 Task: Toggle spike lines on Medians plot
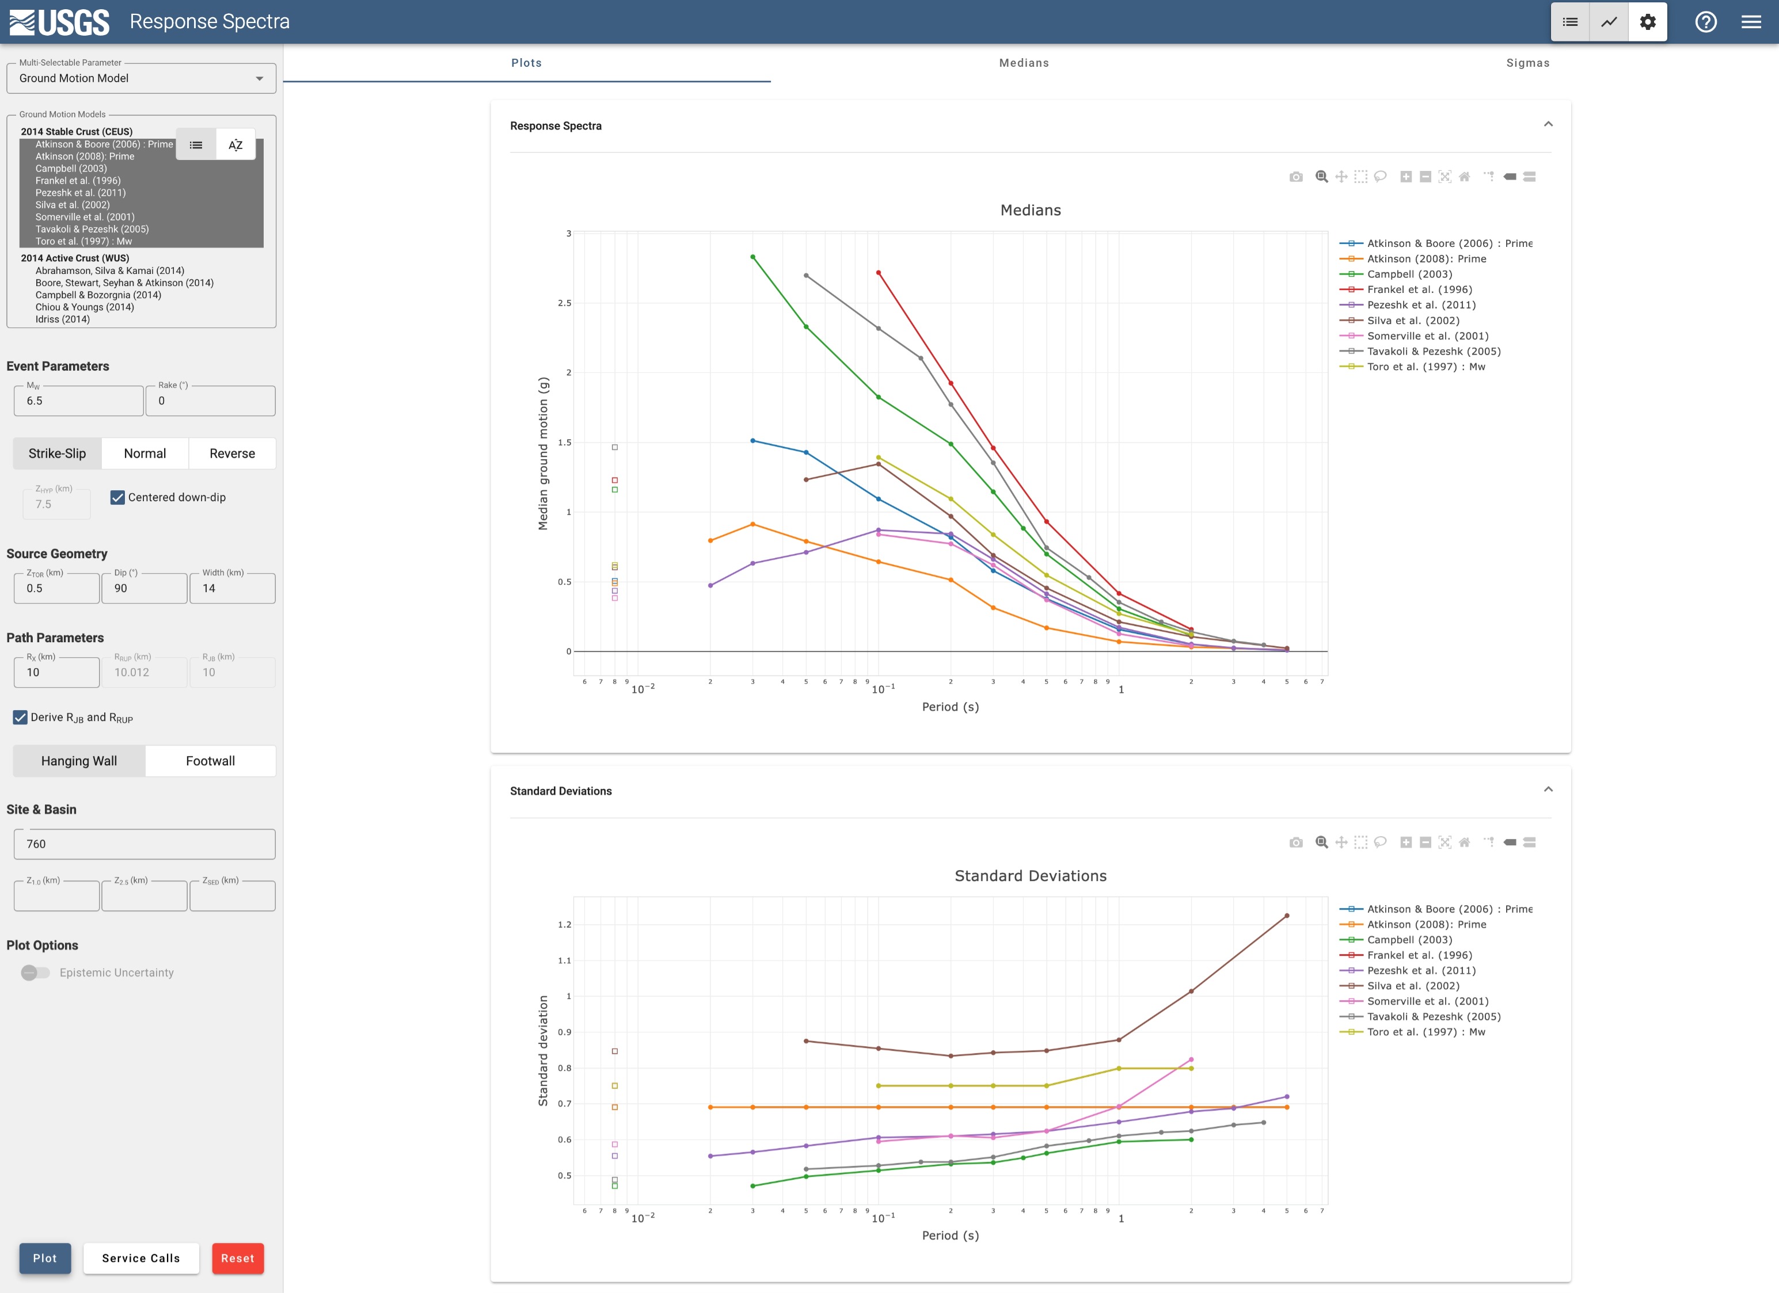(1489, 177)
